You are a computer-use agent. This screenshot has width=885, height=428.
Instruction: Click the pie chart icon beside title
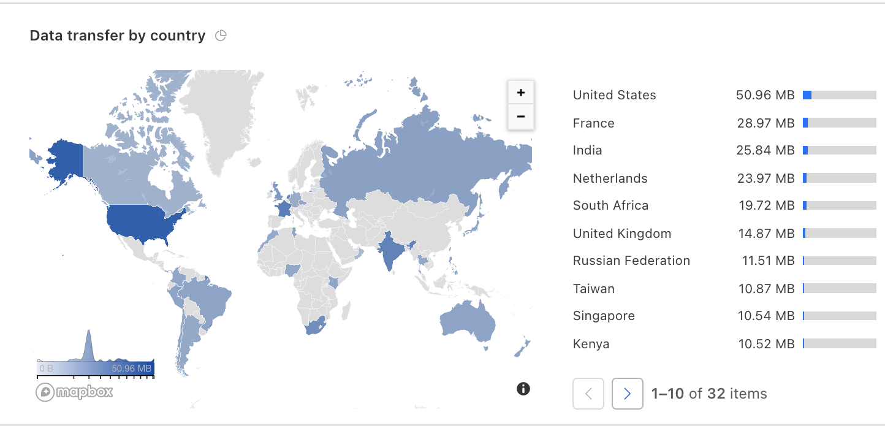[x=221, y=36]
